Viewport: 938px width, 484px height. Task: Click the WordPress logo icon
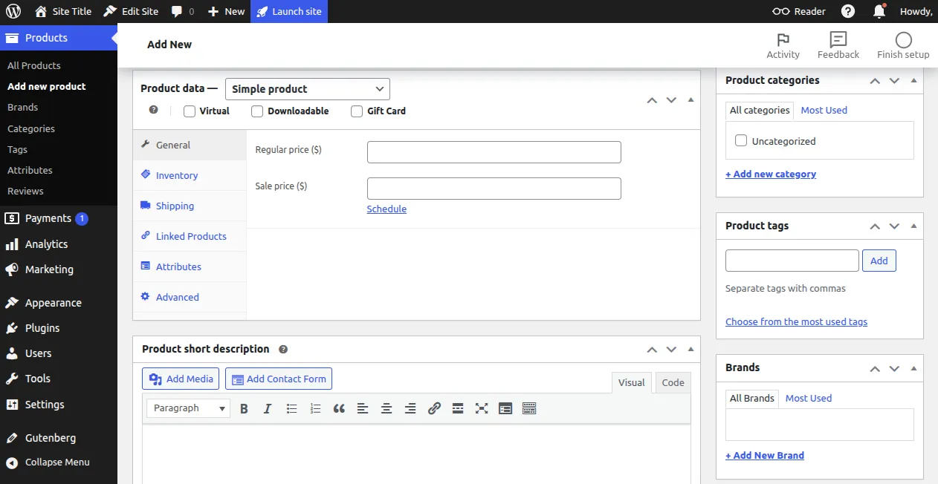(13, 11)
